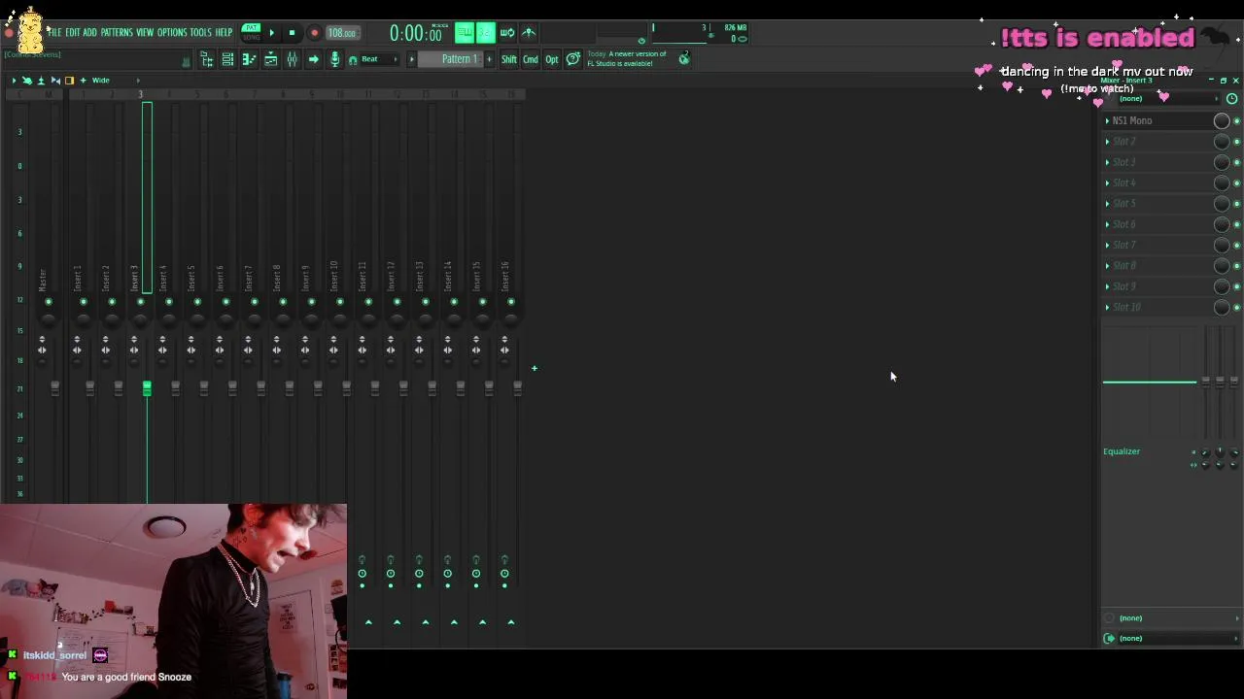Click the Equalizer label in the mixer panel
Viewport: 1244px width, 699px height.
[x=1122, y=451]
